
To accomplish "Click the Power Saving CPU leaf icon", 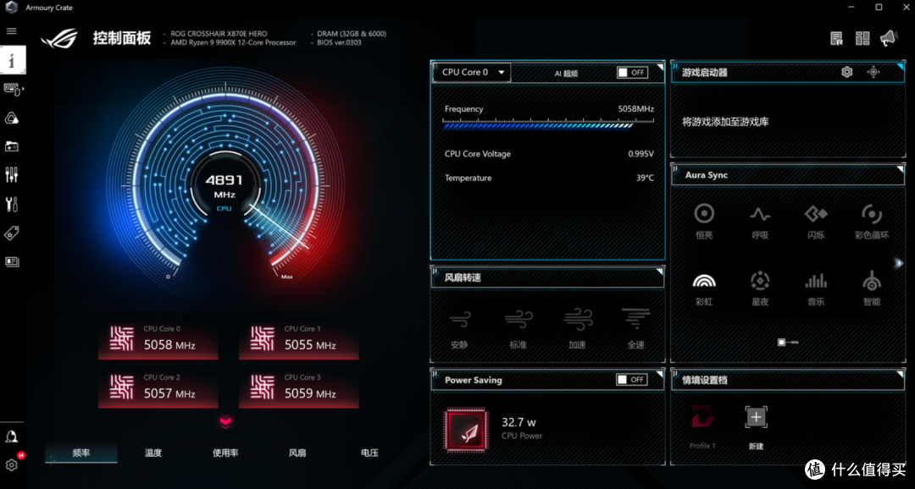I will coord(466,431).
